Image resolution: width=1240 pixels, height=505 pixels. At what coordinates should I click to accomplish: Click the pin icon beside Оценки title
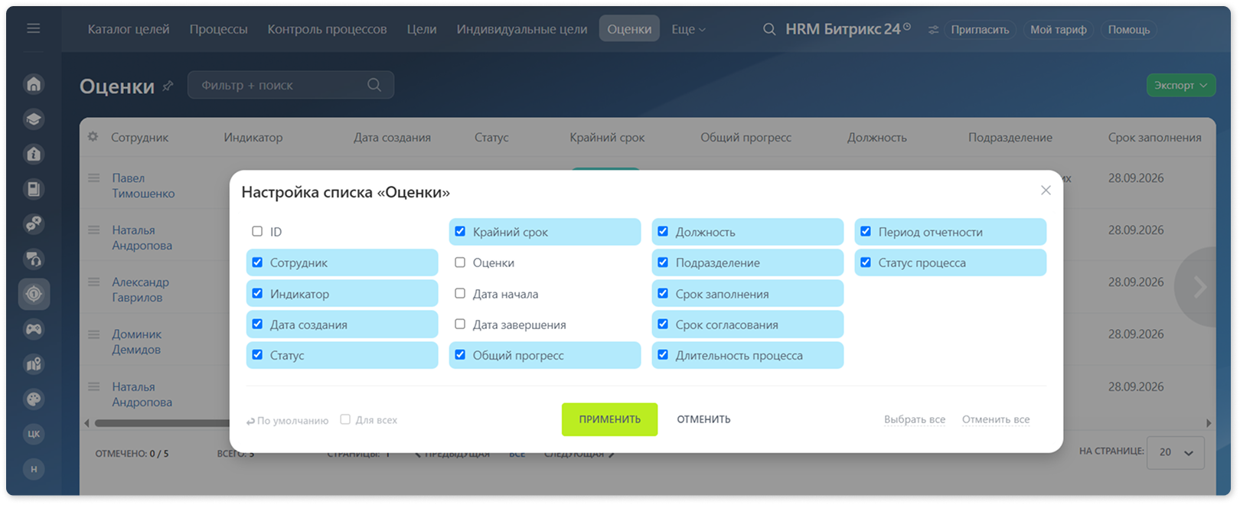pos(168,86)
